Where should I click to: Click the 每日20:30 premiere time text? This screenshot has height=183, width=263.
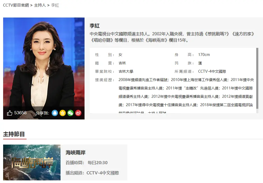(98, 163)
